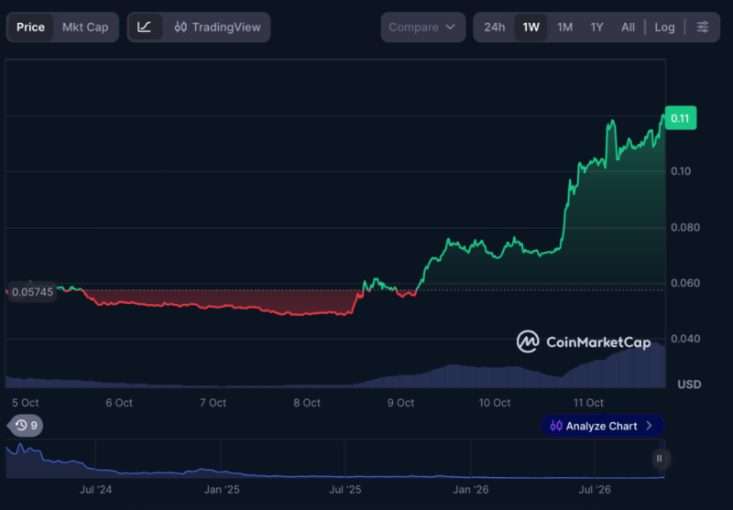Screen dimensions: 733x510
Task: Click Jan '26 on the overview timeline
Action: (471, 490)
